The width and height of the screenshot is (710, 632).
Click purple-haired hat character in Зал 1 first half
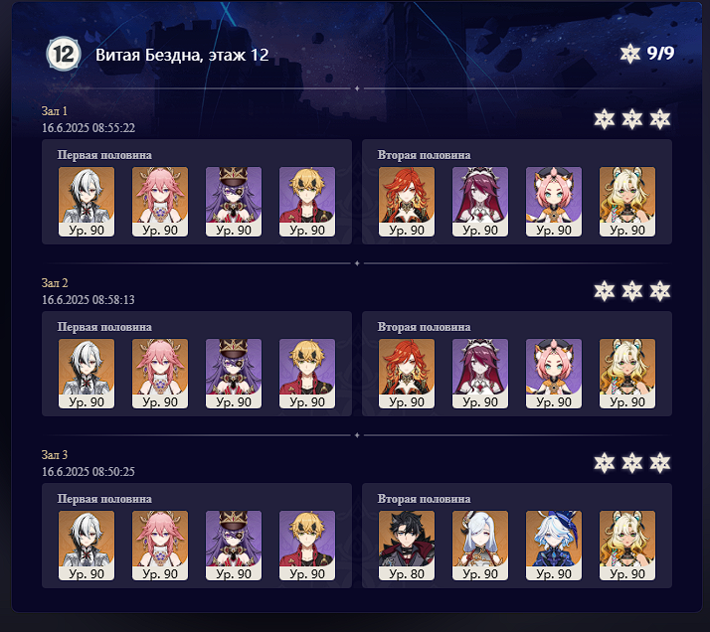[234, 202]
